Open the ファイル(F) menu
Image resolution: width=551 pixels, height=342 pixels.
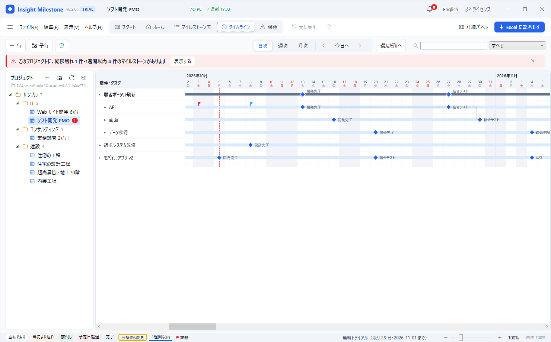pyautogui.click(x=29, y=27)
